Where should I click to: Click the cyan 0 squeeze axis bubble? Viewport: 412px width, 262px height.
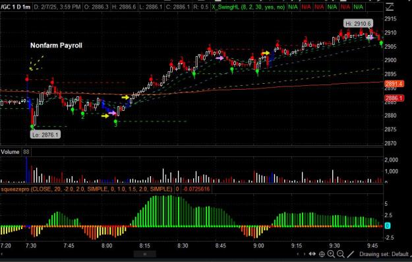[x=388, y=226]
